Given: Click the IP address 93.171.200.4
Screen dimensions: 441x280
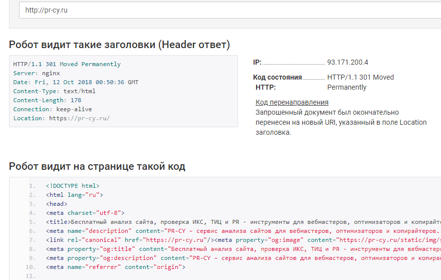Looking at the screenshot, I should coord(348,62).
